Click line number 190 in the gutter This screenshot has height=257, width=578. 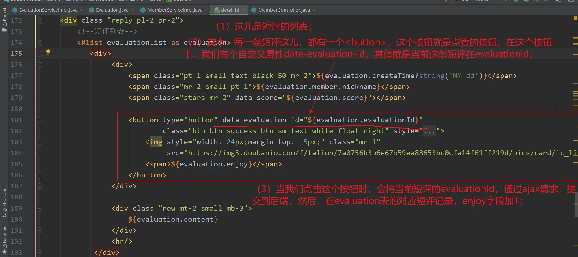coord(16,220)
